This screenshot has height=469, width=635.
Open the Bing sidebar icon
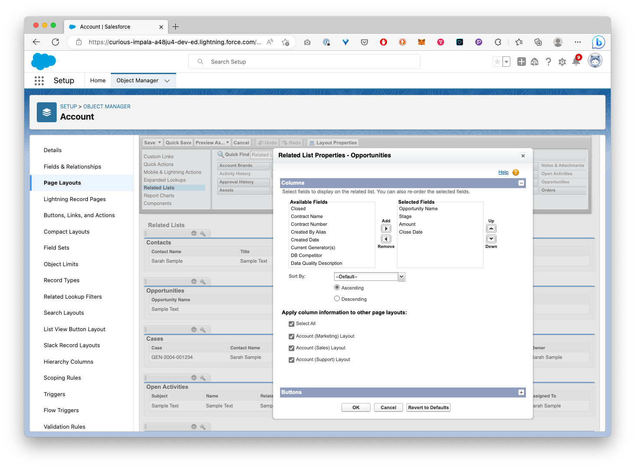(x=598, y=42)
